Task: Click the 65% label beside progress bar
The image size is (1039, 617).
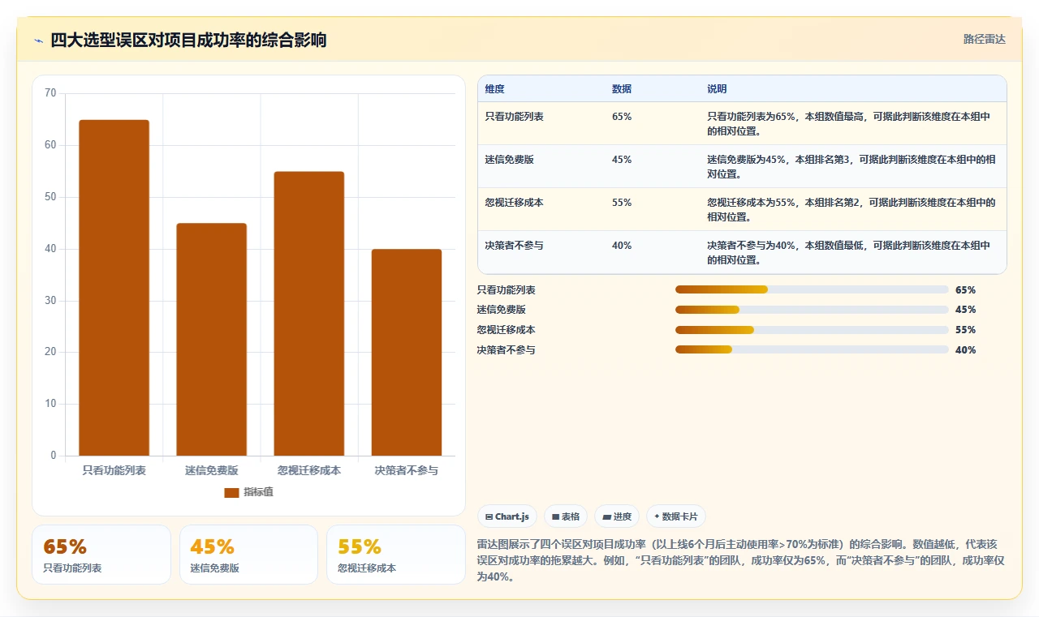Action: click(965, 289)
